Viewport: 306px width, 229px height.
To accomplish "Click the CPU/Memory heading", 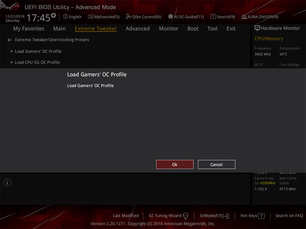I will pyautogui.click(x=269, y=39).
